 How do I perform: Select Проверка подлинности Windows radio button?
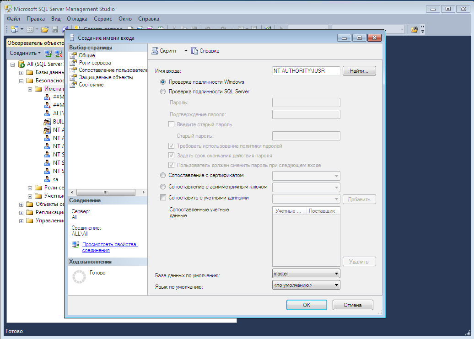click(x=163, y=82)
